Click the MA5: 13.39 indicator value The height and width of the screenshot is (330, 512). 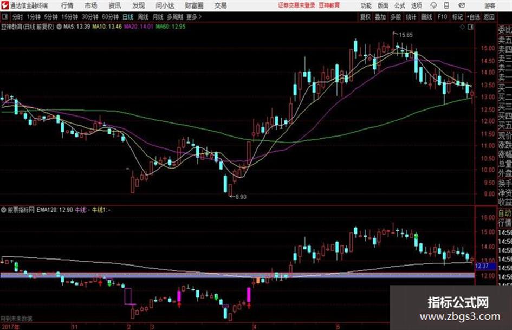[76, 27]
